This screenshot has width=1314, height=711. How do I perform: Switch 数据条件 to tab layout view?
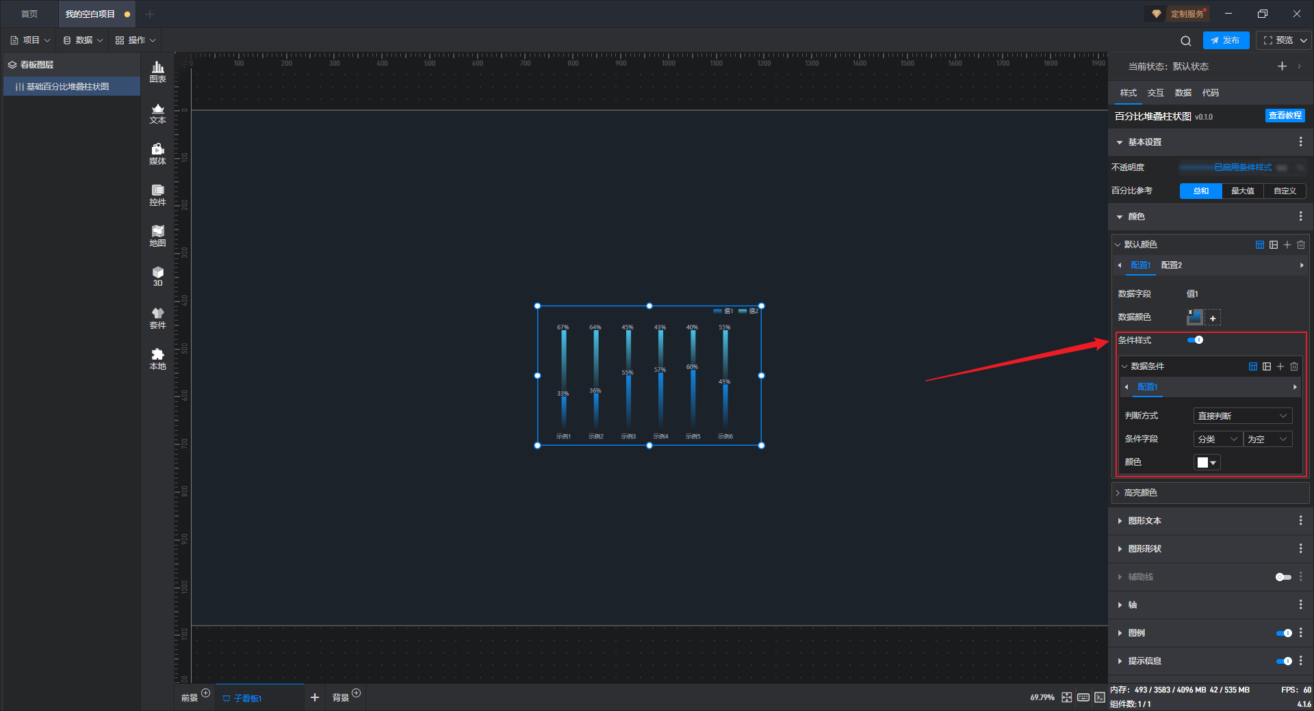coord(1253,366)
